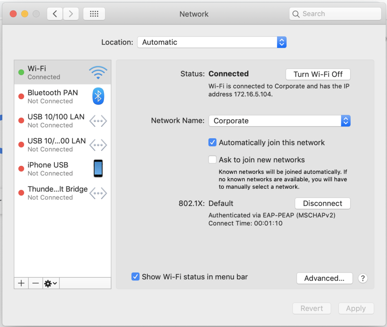
Task: Disable Automatically join this network
Action: (x=212, y=142)
